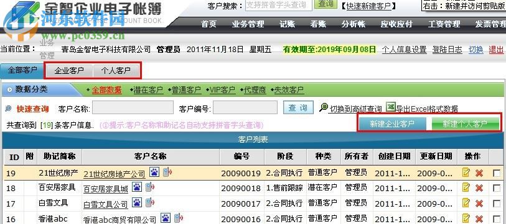Screen dimensions: 506x224
Task: Tick the checkbox for row 16
Action: click(496, 219)
